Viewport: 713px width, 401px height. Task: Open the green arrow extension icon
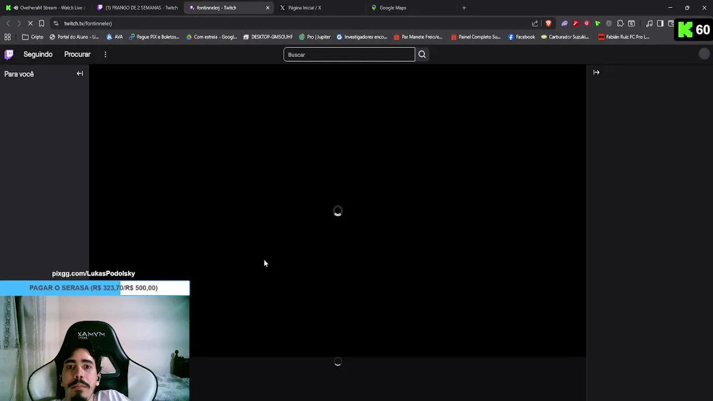coord(598,23)
